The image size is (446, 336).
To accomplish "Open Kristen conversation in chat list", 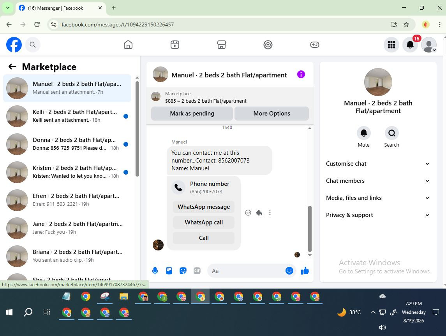I will click(67, 172).
